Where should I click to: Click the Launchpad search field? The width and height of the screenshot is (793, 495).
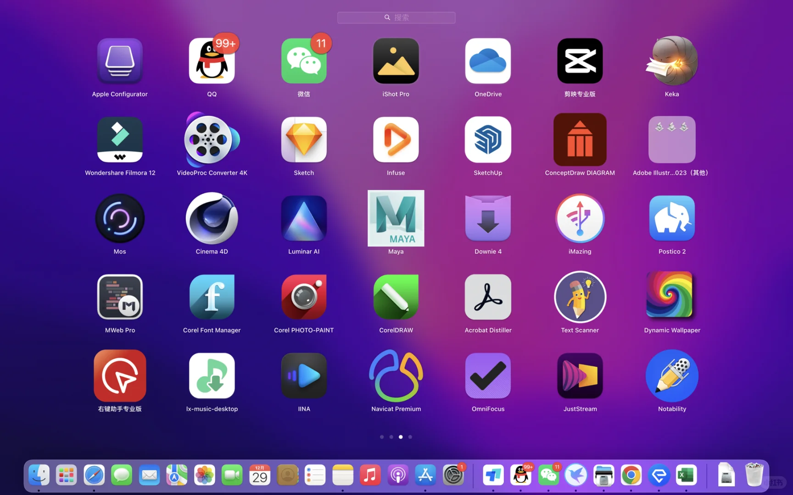(396, 17)
